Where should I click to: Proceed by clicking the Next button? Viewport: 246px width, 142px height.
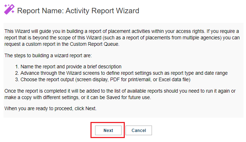[x=108, y=130]
